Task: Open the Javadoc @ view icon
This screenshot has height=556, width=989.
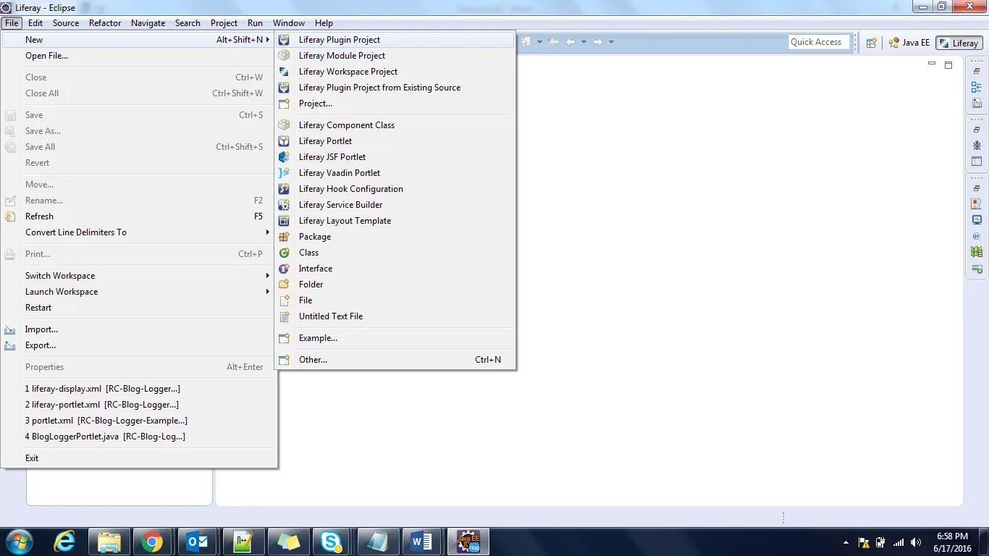Action: [x=977, y=236]
